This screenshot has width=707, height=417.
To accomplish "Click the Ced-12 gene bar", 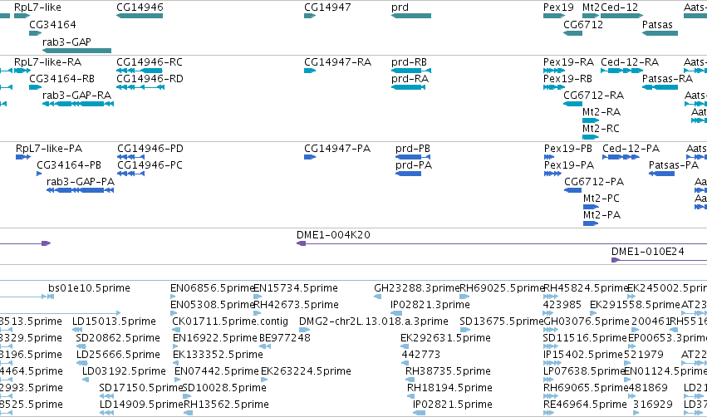I will point(621,16).
